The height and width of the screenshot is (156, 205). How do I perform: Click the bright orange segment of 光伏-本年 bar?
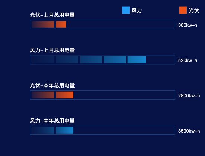pos(65,95)
